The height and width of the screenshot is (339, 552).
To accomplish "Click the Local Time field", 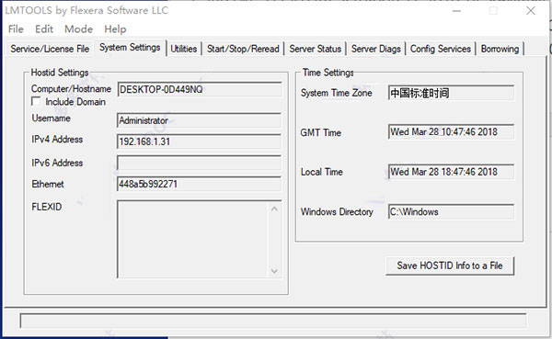I will click(x=451, y=172).
